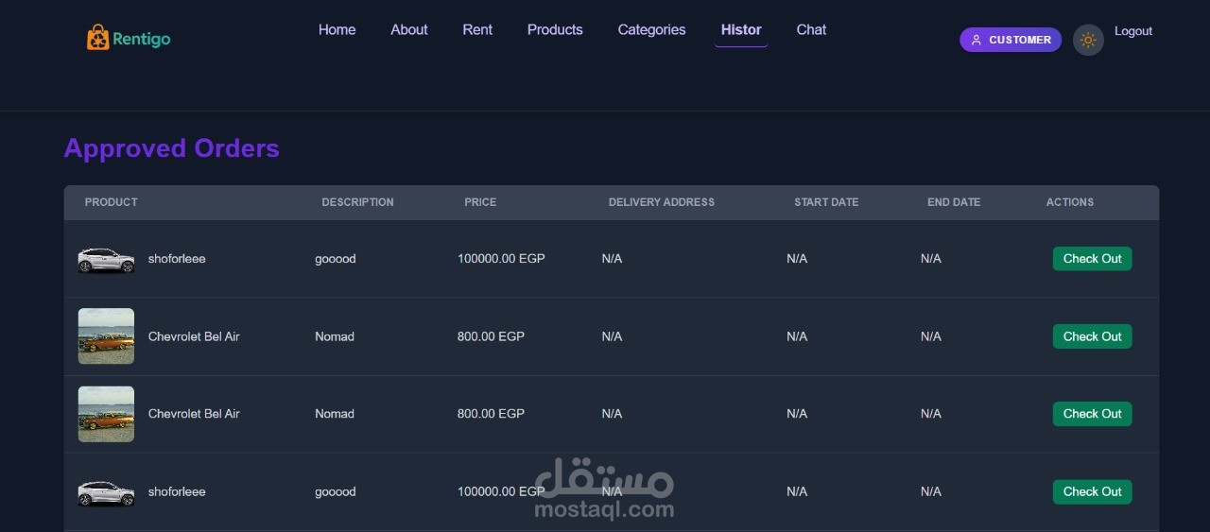Image resolution: width=1210 pixels, height=532 pixels.
Task: Open last shoforleee car thumbnail
Action: (106, 492)
